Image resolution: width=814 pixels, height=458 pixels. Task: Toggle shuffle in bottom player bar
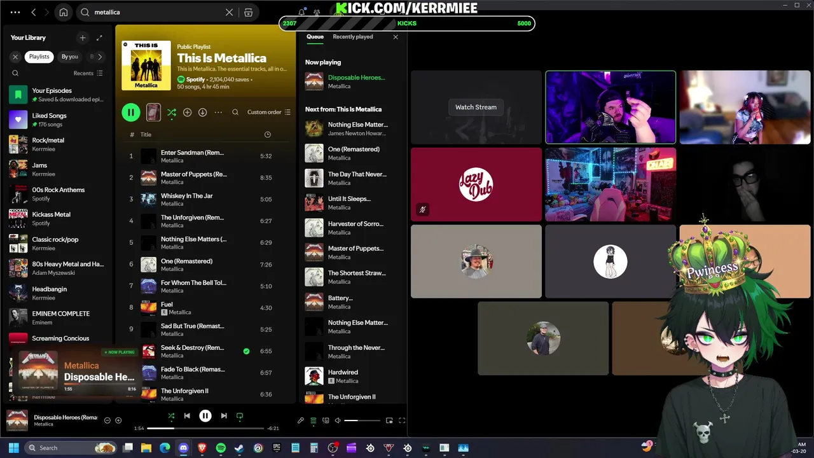pyautogui.click(x=171, y=416)
